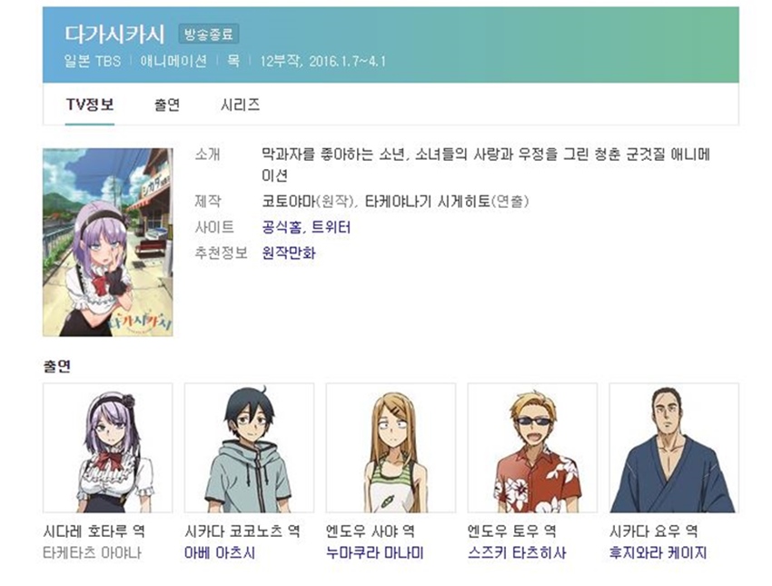This screenshot has height=586, width=772.
Task: Click the 엔도우 사야 character image
Action: (391, 448)
